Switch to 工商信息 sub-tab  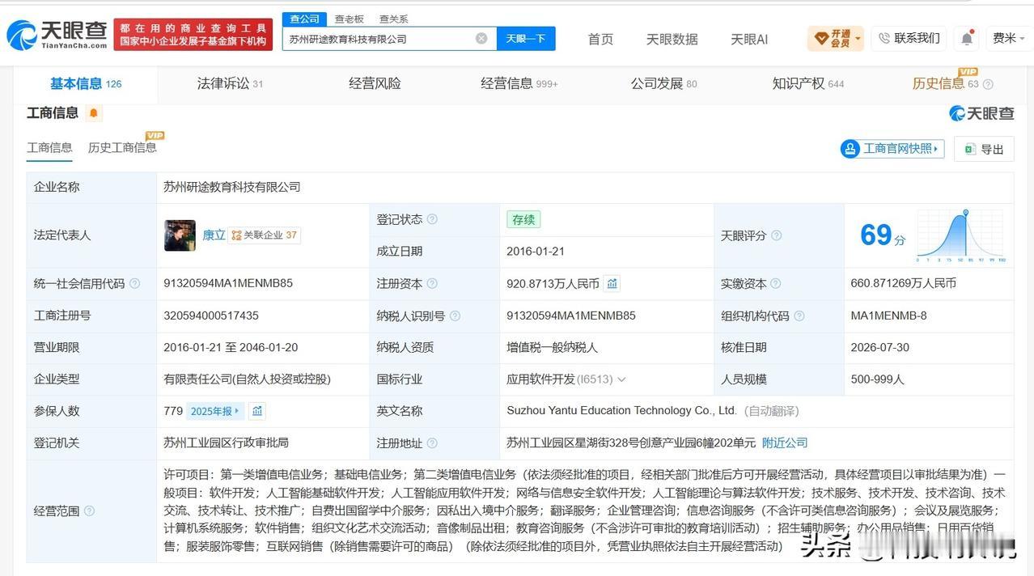pos(49,147)
